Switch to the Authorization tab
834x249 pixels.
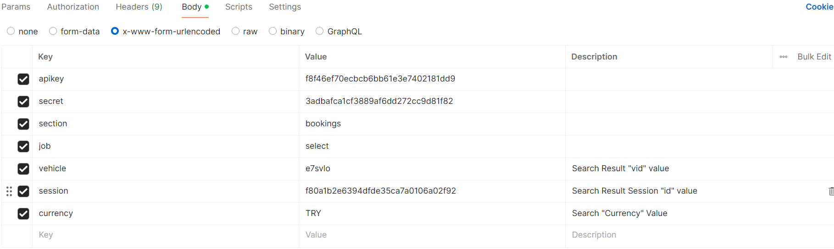coord(73,7)
